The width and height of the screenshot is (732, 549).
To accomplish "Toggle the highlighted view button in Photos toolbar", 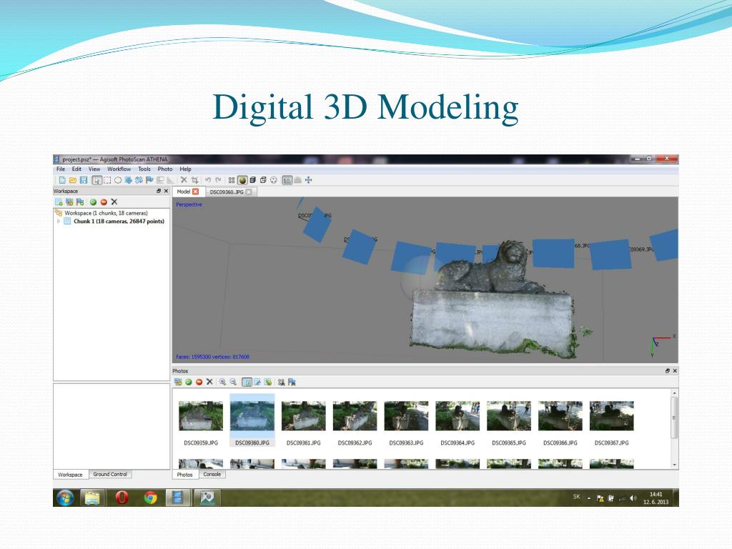I will [x=246, y=382].
